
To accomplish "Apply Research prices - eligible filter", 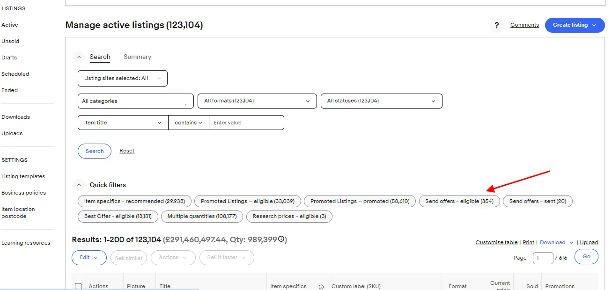I will click(289, 216).
